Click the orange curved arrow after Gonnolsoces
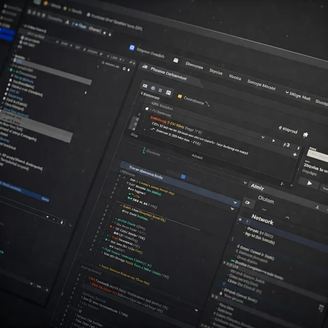Viewport: 328px width, 328px height. (x=207, y=104)
